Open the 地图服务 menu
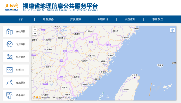This screenshot has width=181, height=103. (48, 19)
